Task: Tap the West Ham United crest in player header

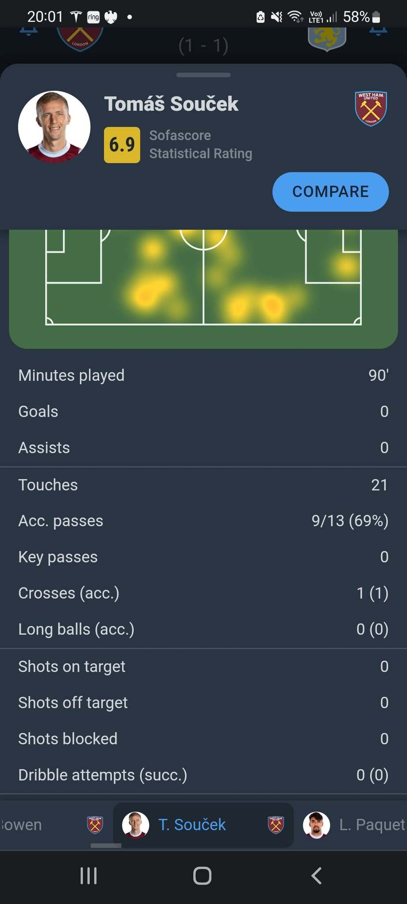Action: [371, 109]
